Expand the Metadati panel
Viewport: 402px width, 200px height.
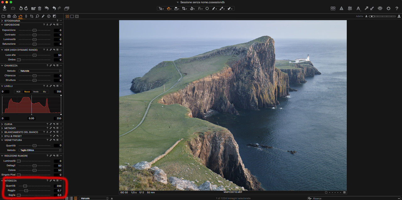2,128
